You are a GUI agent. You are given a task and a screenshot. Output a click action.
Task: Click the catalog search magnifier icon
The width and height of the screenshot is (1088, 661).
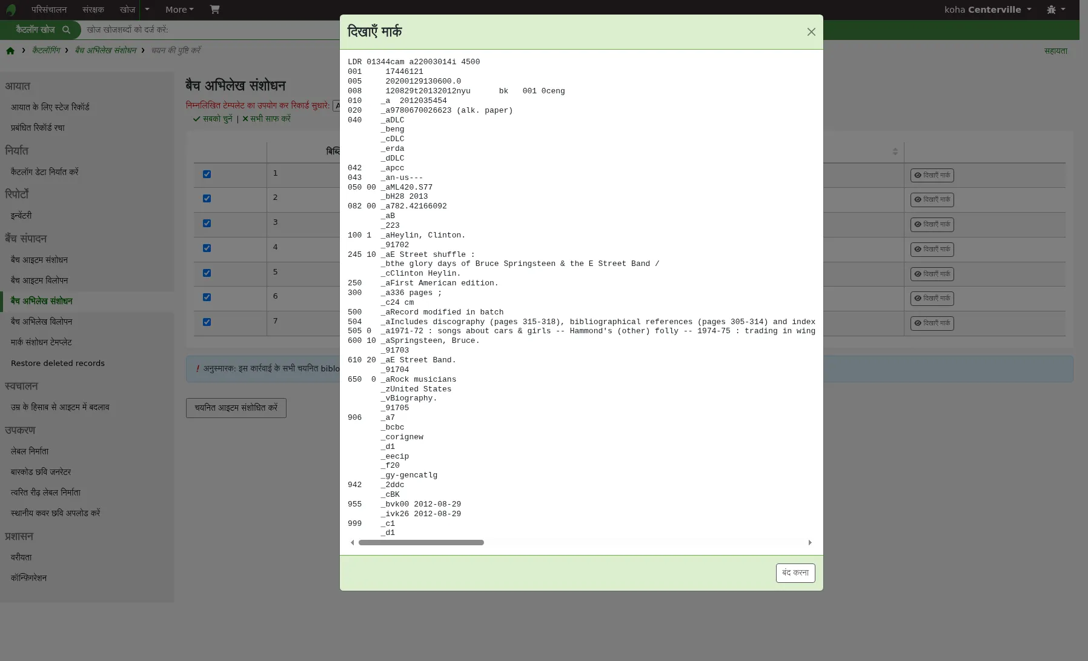[x=66, y=30]
